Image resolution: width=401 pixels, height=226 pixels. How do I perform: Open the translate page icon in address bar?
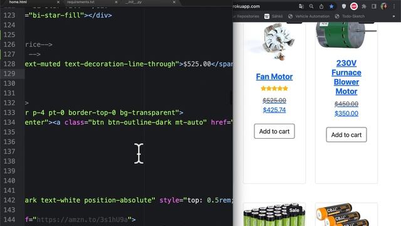(301, 6)
